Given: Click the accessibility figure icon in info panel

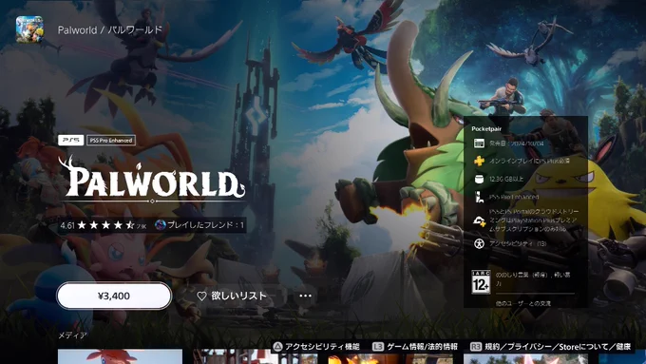Looking at the screenshot, I should click(x=479, y=243).
